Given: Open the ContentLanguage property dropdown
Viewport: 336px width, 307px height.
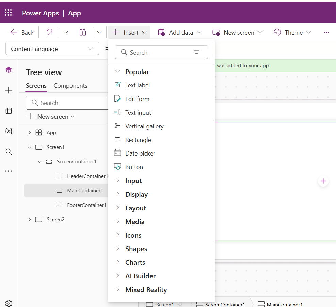Looking at the screenshot, I should pyautogui.click(x=52, y=49).
